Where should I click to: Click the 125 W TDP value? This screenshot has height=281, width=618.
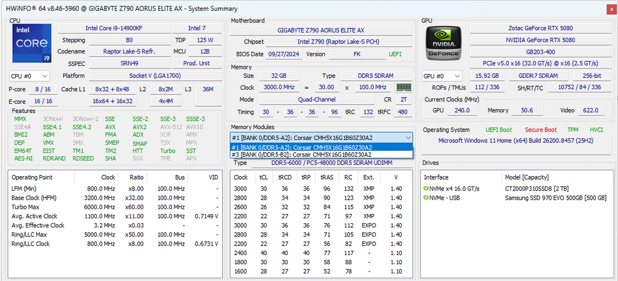coord(205,40)
